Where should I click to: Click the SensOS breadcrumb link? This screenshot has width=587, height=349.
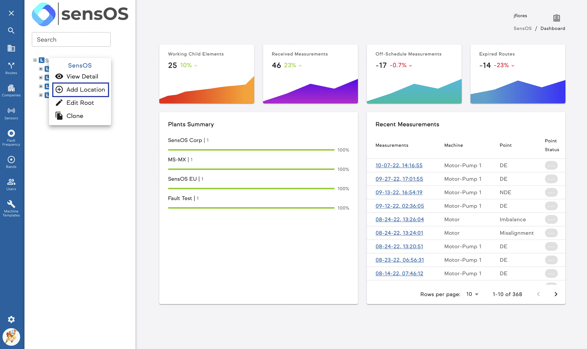[x=522, y=28]
